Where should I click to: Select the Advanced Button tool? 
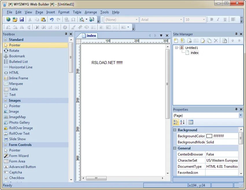pos(36,167)
